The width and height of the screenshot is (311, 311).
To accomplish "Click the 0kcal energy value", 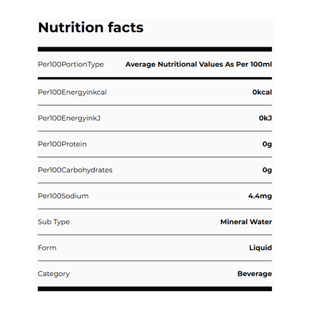I will 262,92.
